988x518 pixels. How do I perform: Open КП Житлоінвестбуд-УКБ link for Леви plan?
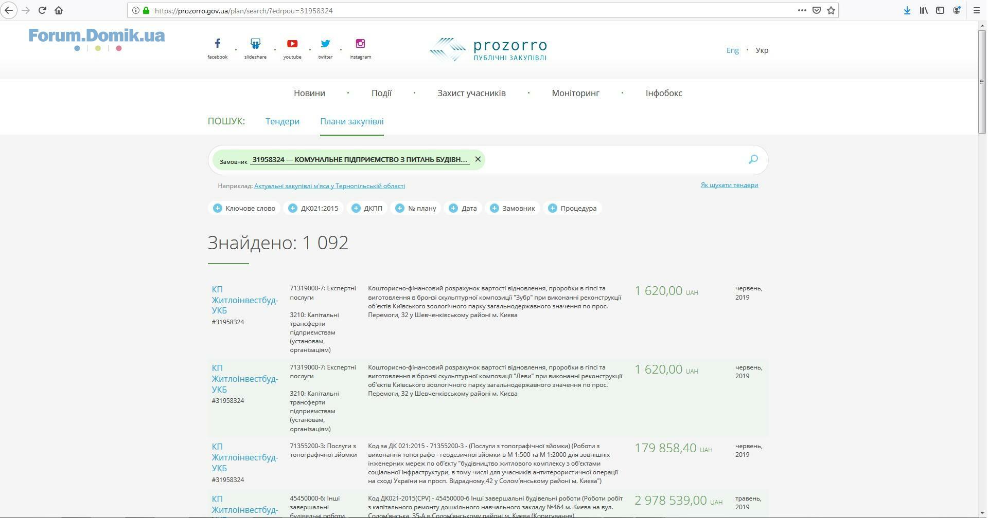244,379
